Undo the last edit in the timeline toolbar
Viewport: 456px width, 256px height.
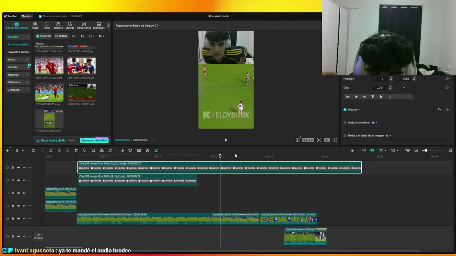(x=33, y=150)
